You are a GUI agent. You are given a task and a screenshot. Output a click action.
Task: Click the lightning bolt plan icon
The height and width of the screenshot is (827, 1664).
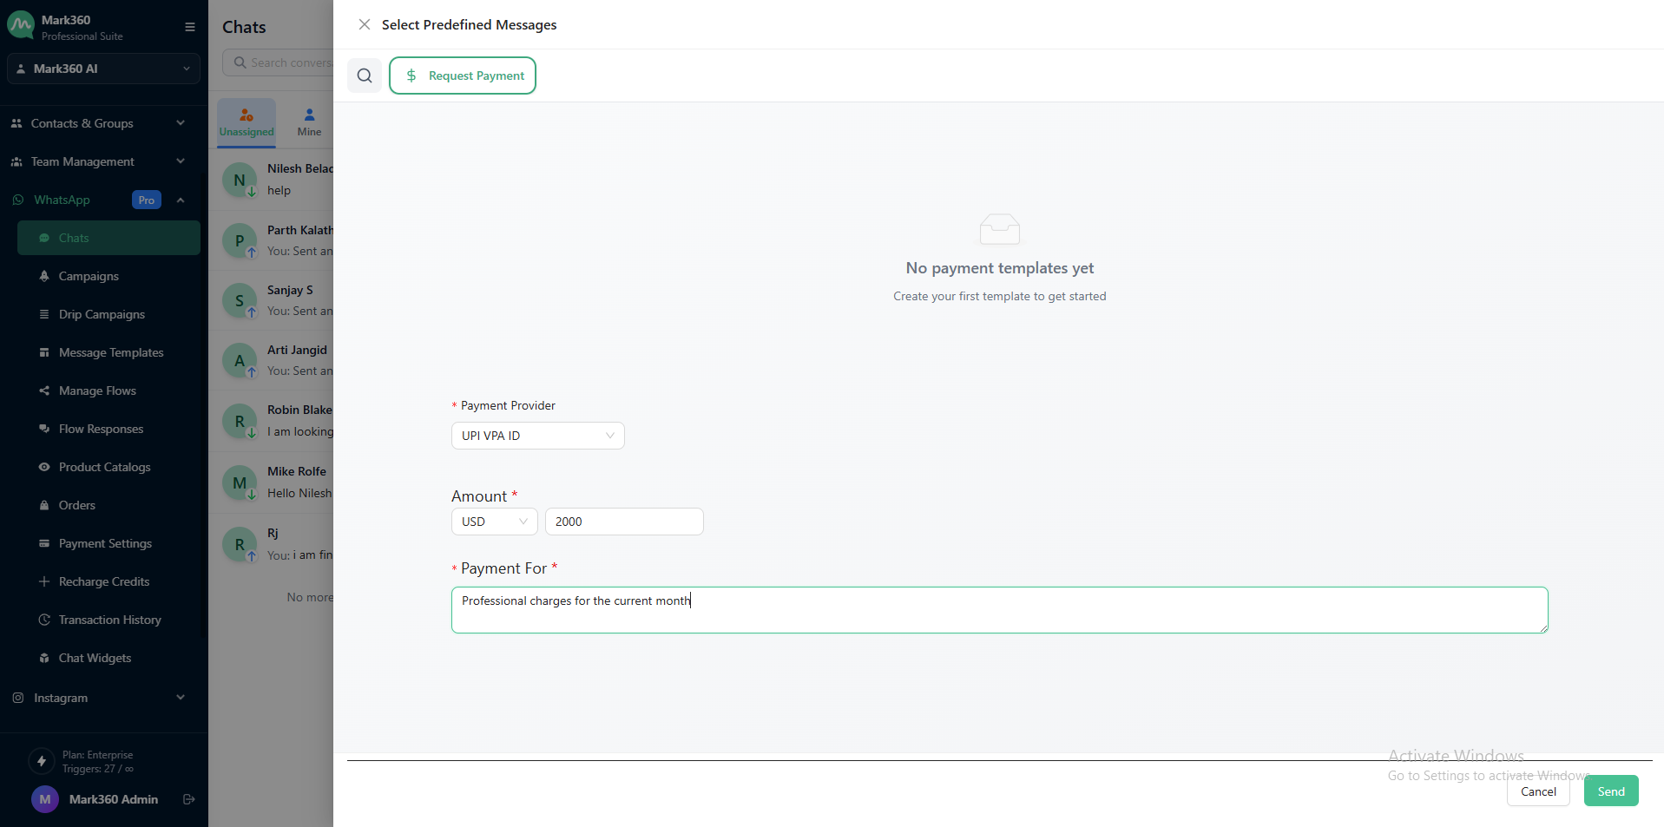(41, 761)
